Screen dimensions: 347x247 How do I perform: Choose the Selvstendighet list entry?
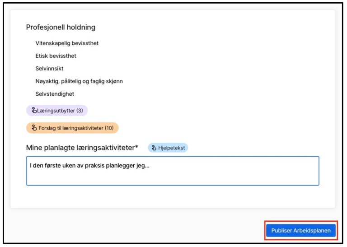point(55,94)
